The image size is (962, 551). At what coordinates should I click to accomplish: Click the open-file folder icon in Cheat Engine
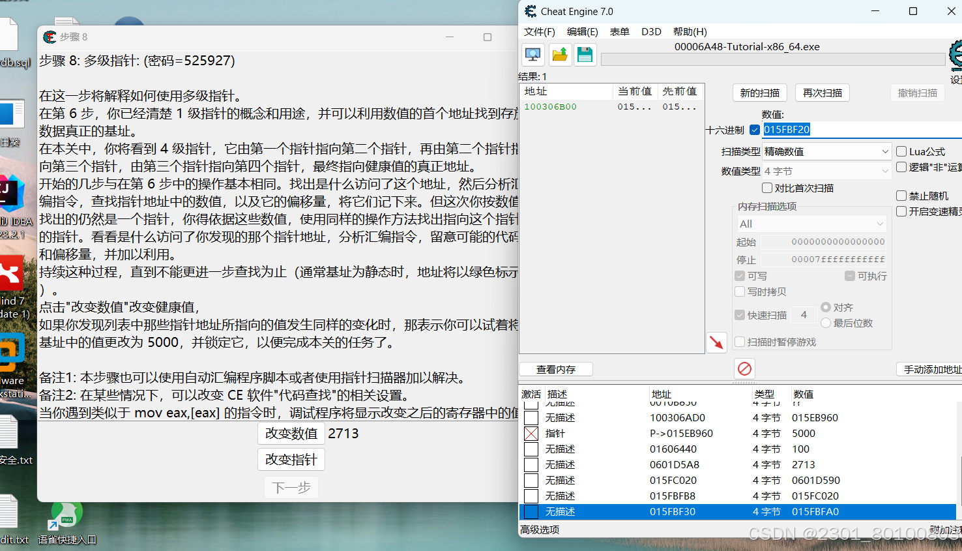tap(559, 55)
